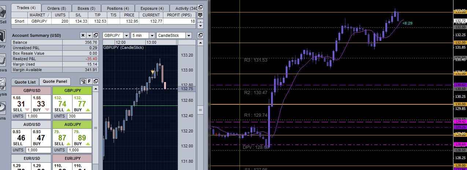Sort trades by T/P column header
This screenshot has width=467, height=170.
97,15
